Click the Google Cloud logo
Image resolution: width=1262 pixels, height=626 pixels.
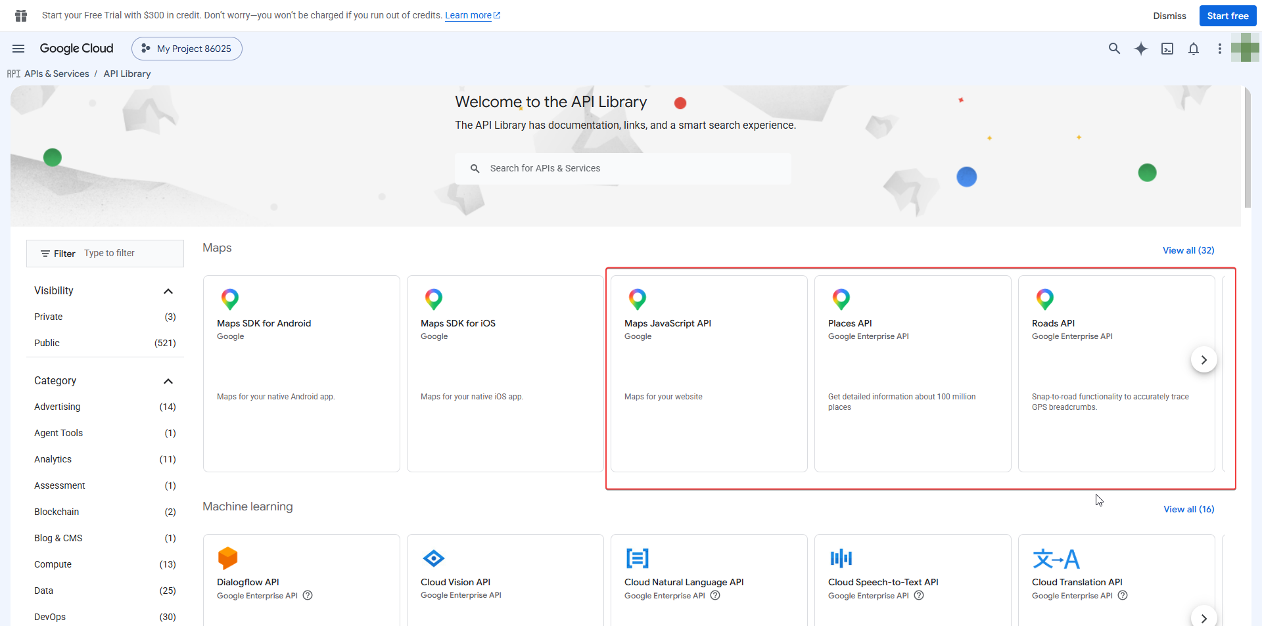(76, 49)
